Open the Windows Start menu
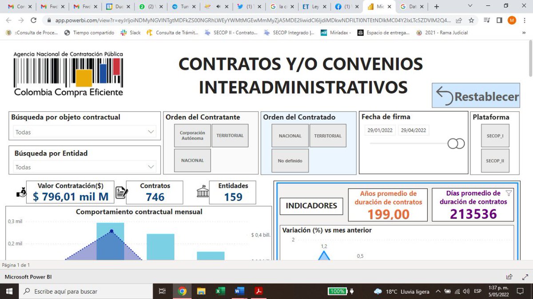Viewport: 533px width, 299px height. (x=9, y=291)
